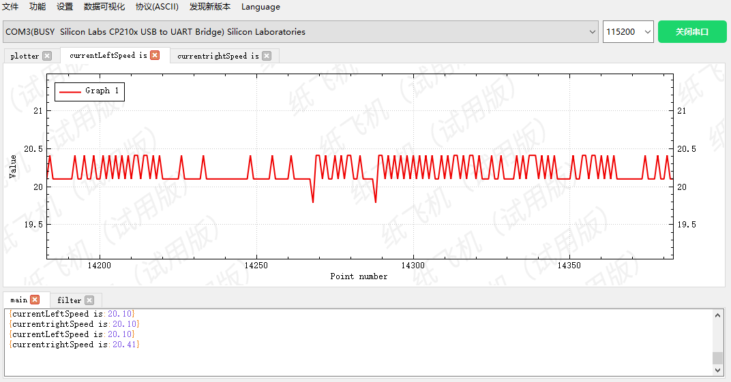This screenshot has width=731, height=382.
Task: Open the Language menu
Action: (260, 7)
